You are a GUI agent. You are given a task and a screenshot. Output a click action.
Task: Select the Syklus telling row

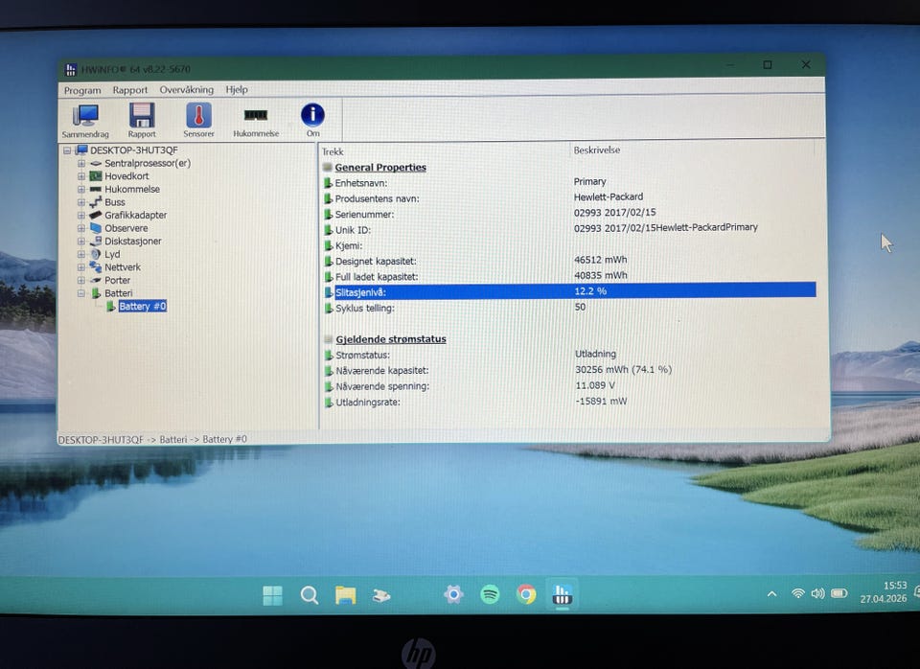click(x=569, y=308)
